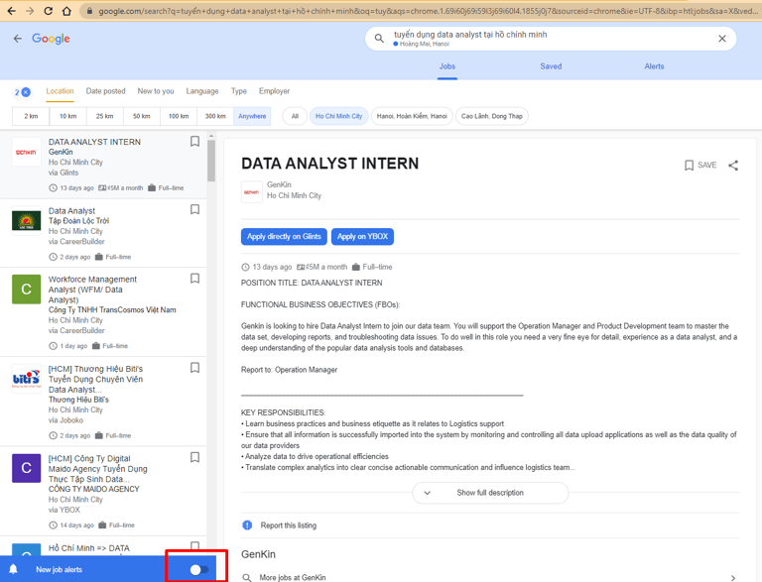
Task: Select Cao Lãnh, Dong Thap chip
Action: 492,116
